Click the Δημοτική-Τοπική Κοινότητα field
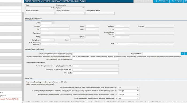The width and height of the screenshot is (187, 103). pos(145,33)
